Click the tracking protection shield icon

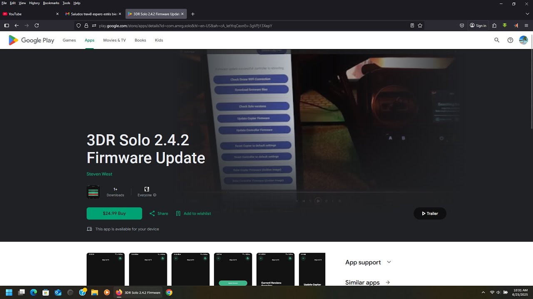coord(78,25)
